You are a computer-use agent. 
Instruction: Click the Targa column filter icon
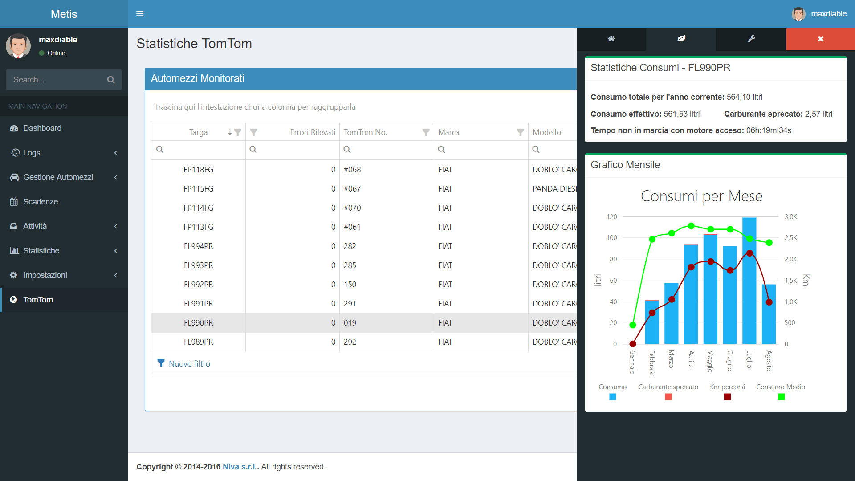pyautogui.click(x=238, y=132)
